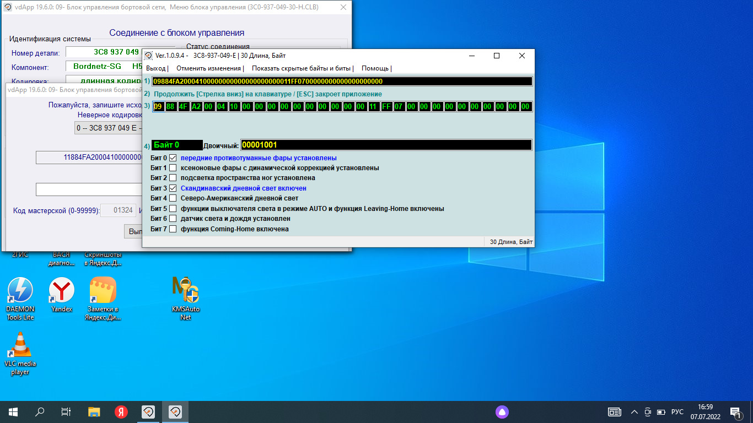
Task: Click the Выход menu item
Action: pyautogui.click(x=155, y=68)
